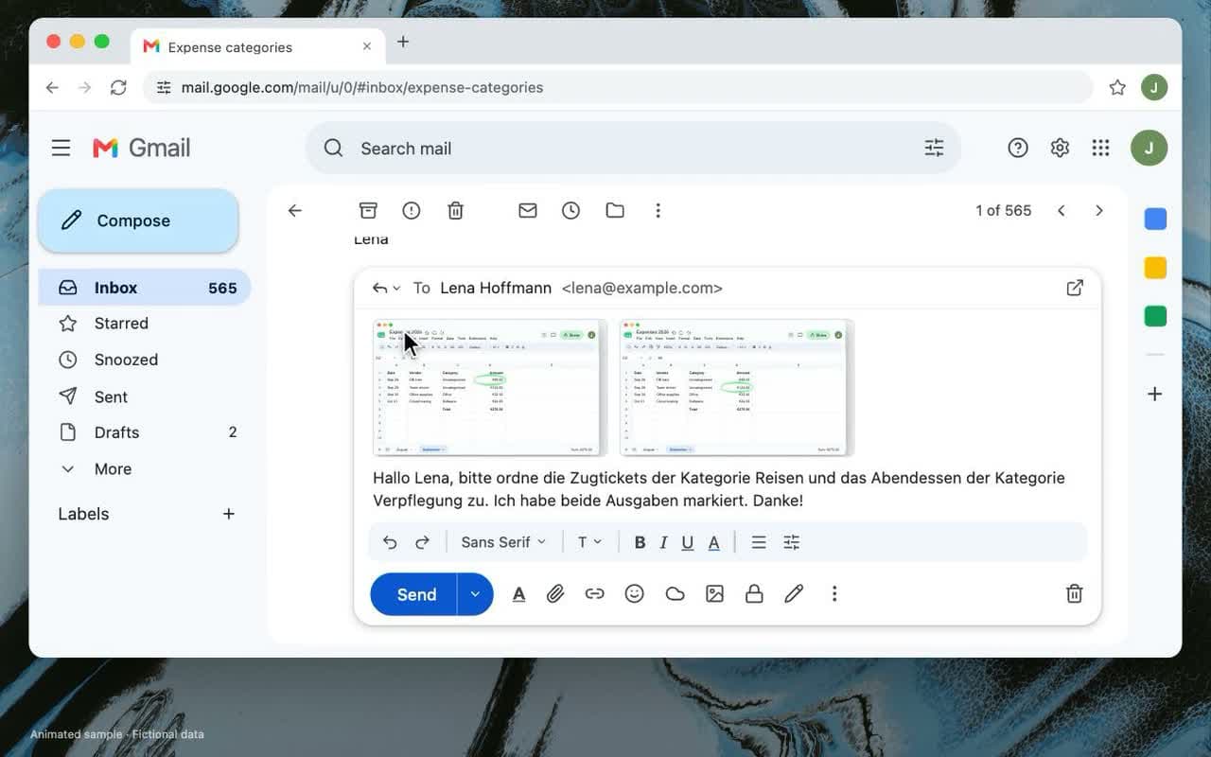Viewport: 1211px width, 757px height.
Task: Insert an emoji into the reply
Action: [635, 594]
